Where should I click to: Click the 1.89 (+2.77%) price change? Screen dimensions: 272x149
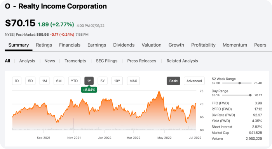(56, 24)
